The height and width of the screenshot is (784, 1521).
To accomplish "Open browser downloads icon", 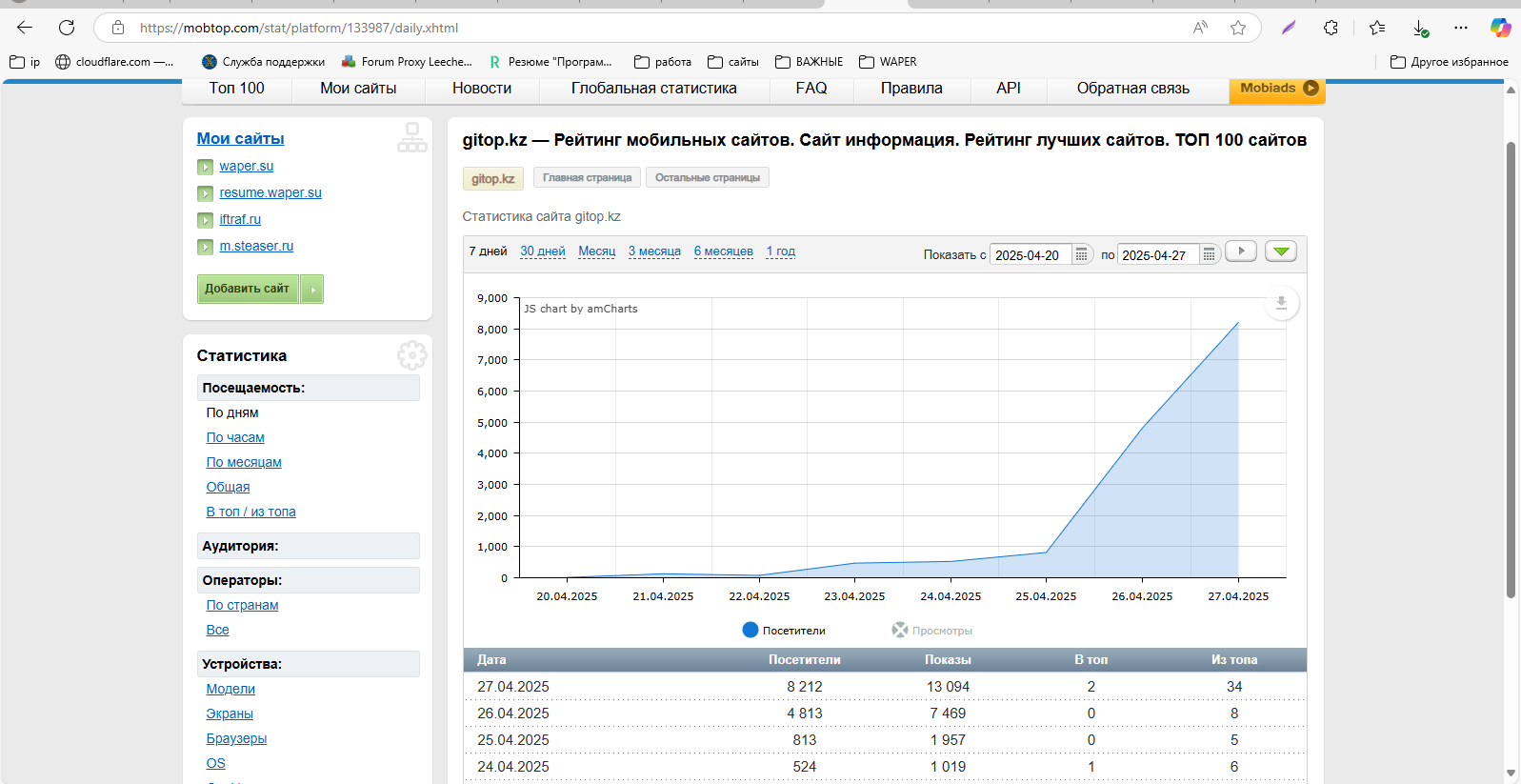I will pos(1419,28).
